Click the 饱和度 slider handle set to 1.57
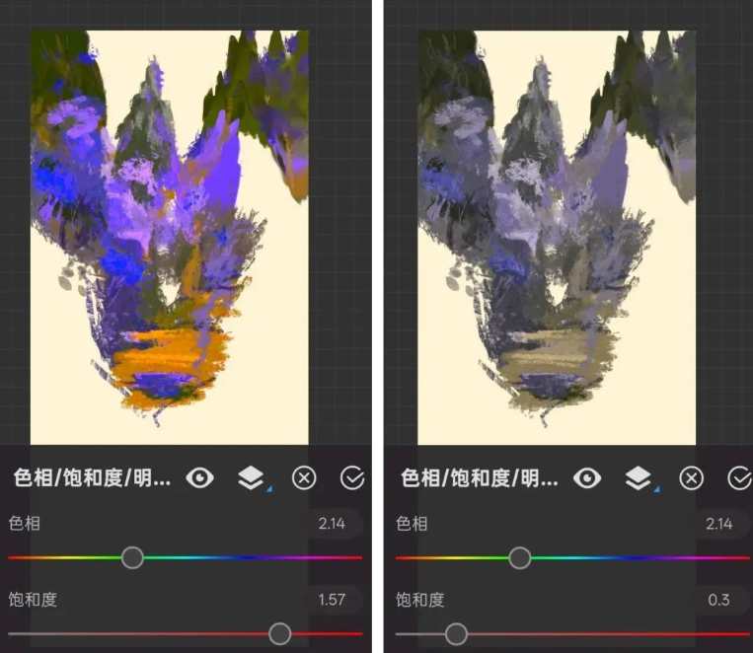The image size is (753, 653). [280, 633]
